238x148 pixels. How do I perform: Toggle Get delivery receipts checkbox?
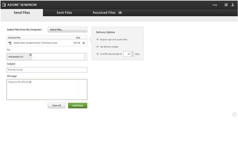pos(98,46)
